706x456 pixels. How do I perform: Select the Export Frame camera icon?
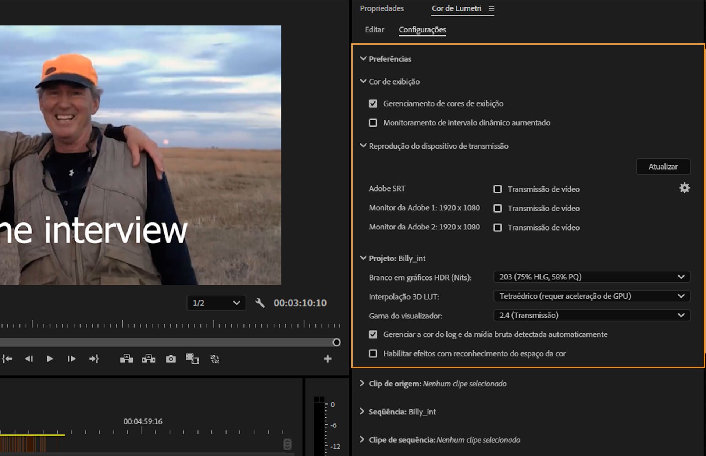(x=171, y=359)
